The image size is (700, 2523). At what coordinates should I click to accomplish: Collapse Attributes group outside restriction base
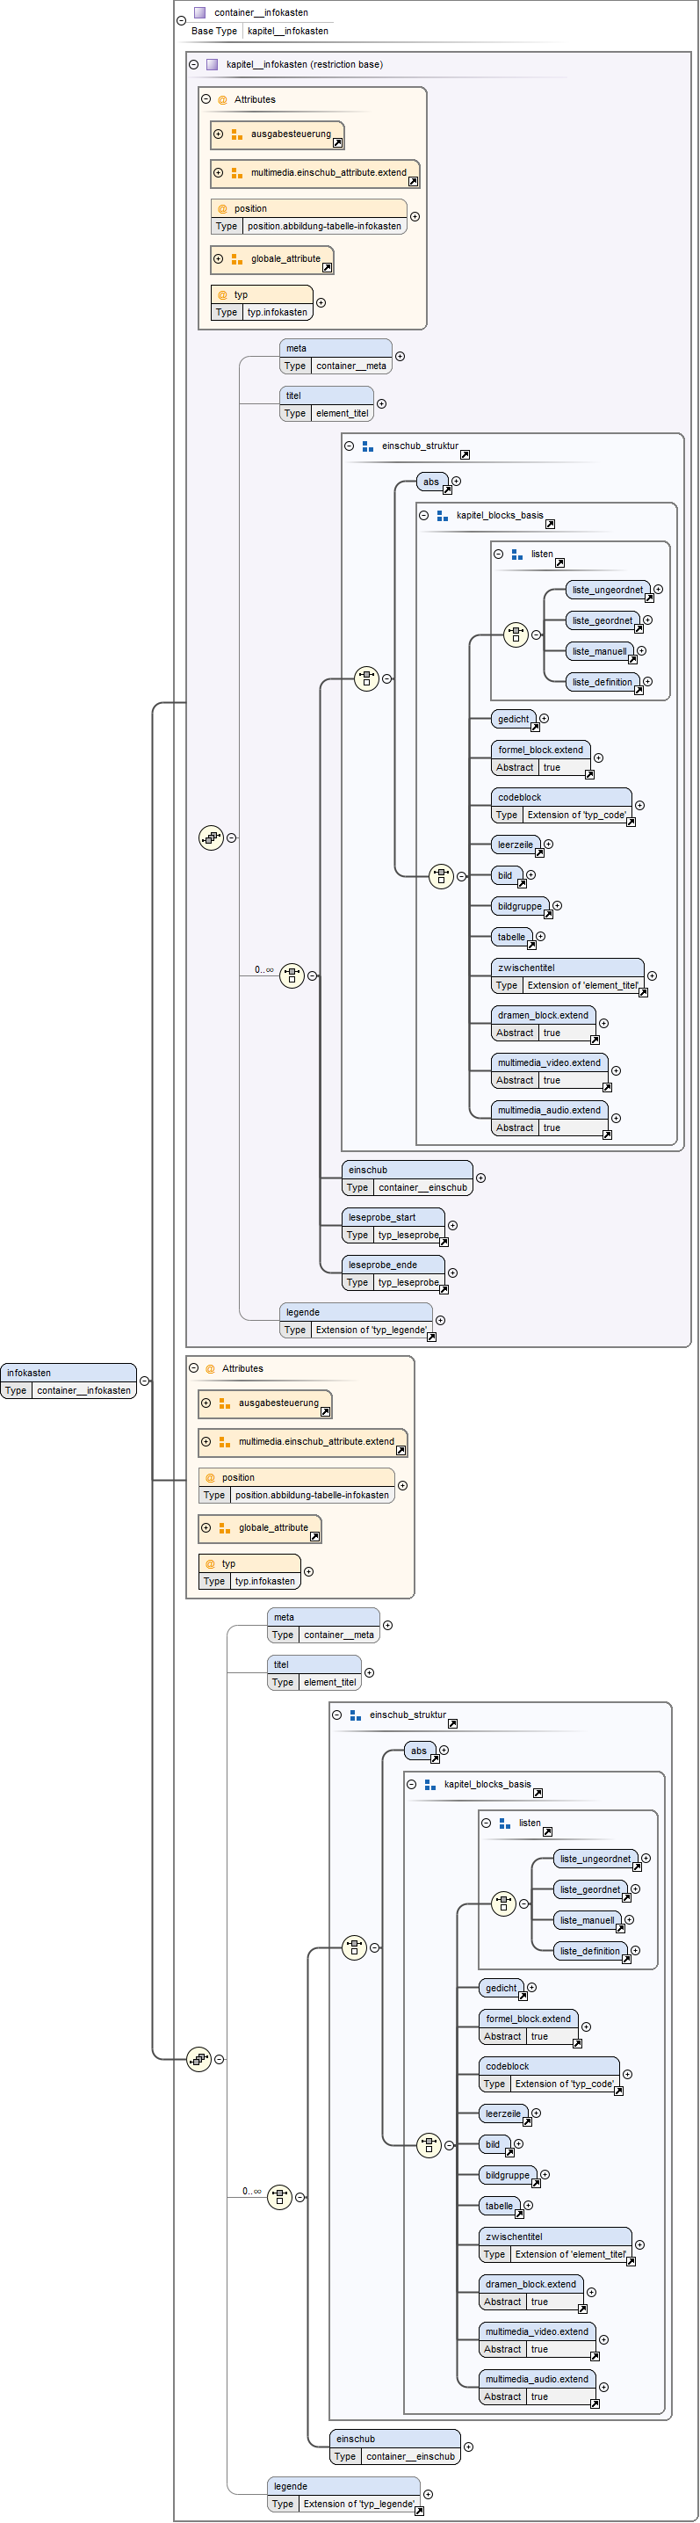[194, 1368]
